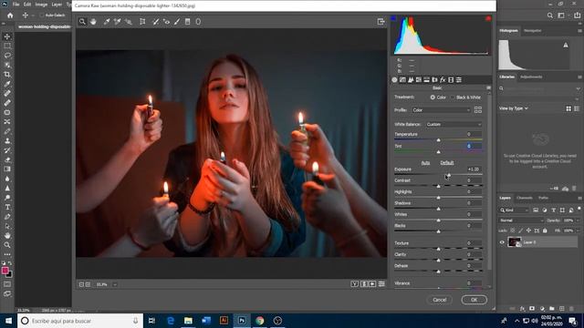Open the layer Kind filter dropdown

(x=515, y=210)
